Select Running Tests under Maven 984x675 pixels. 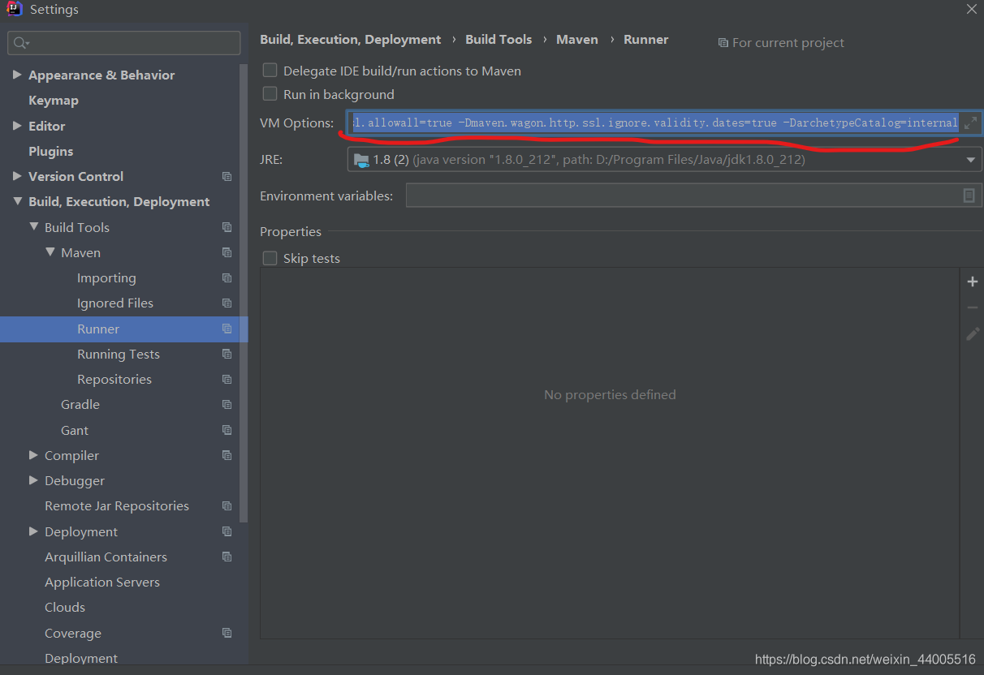[119, 354]
